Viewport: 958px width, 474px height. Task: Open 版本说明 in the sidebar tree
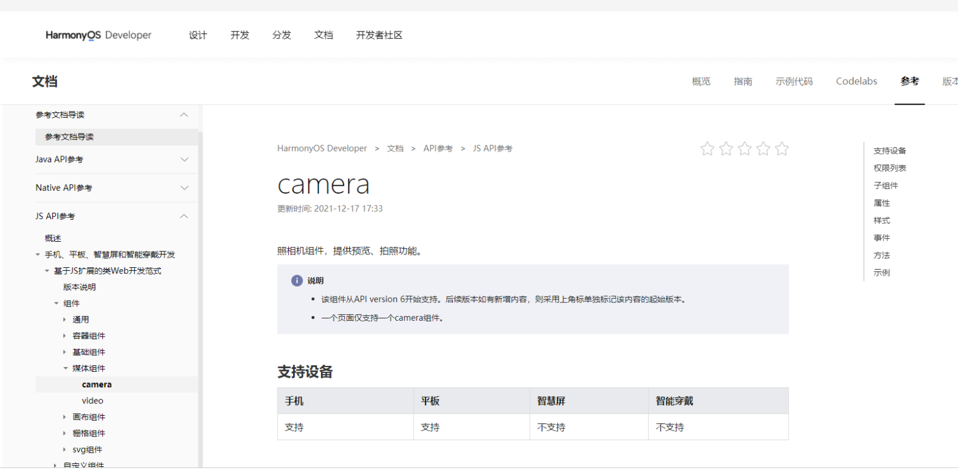80,287
